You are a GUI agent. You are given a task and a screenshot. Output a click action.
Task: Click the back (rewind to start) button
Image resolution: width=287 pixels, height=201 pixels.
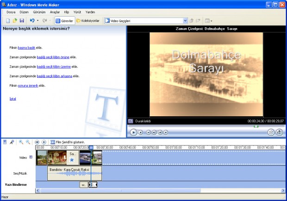(149, 132)
